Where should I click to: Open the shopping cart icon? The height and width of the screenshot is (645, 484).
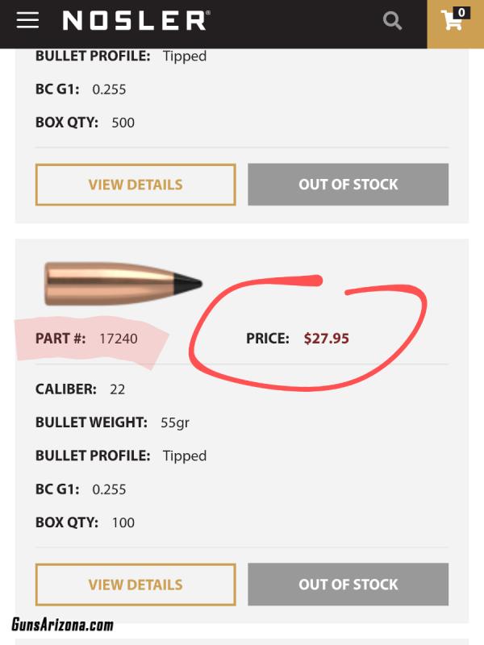(x=455, y=19)
